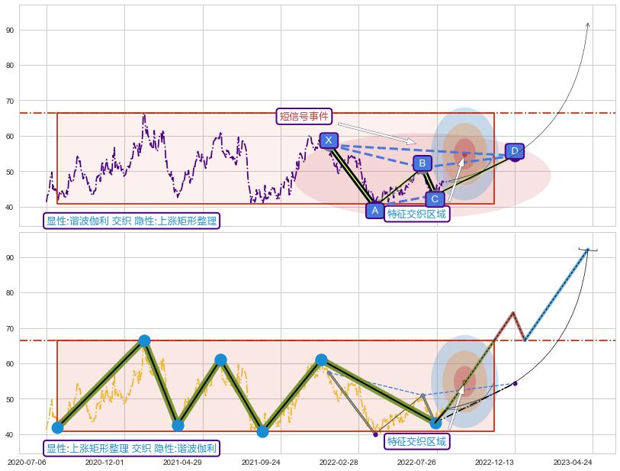Image resolution: width=620 pixels, height=471 pixels.
Task: Click the highest blue circle in the bottom chart
Action: (144, 340)
